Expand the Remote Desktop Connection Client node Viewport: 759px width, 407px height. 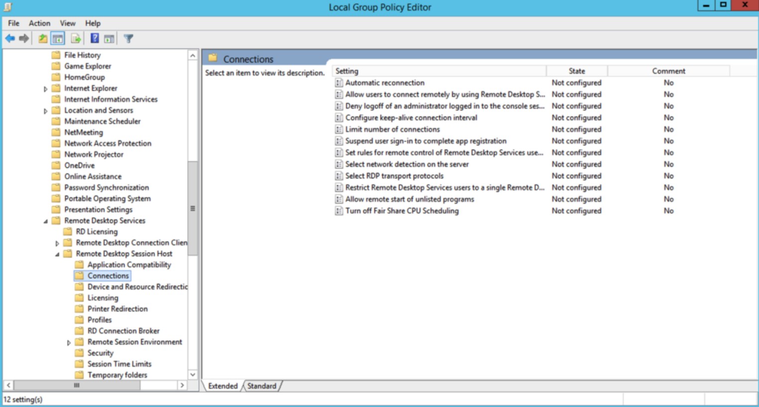click(x=57, y=243)
